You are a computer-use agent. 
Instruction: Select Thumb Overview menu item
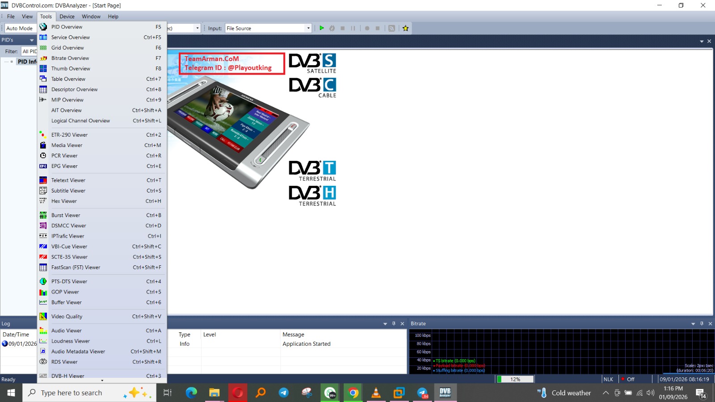102,69
